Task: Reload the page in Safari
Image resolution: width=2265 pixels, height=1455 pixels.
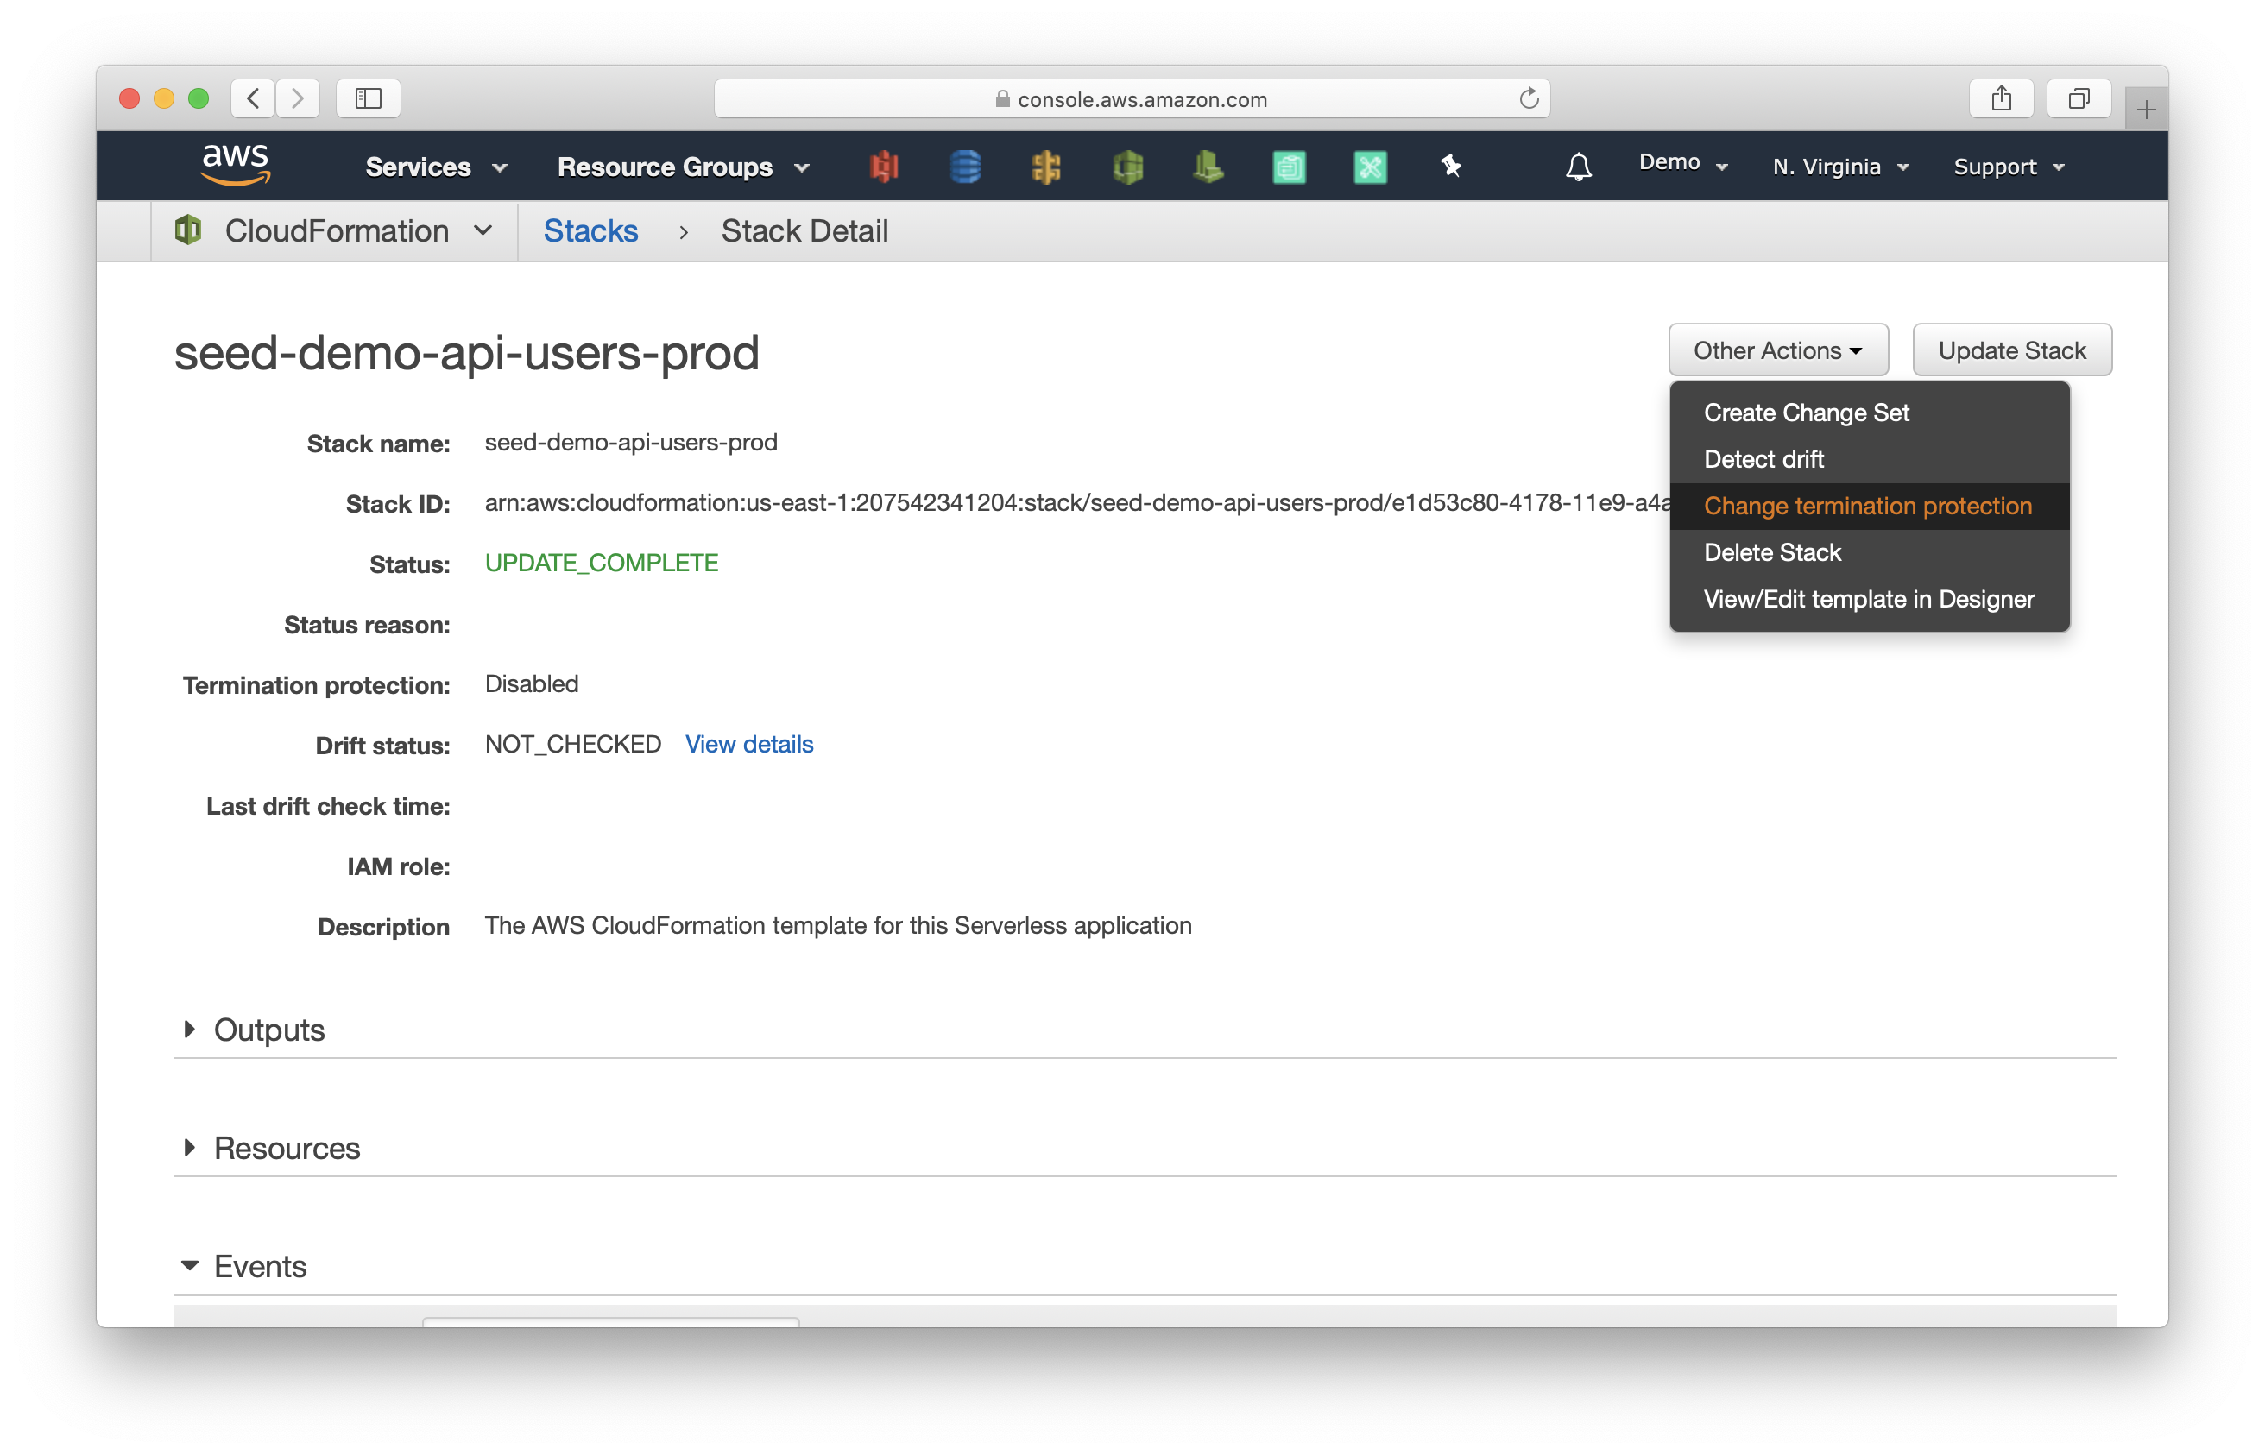Action: [x=1528, y=98]
